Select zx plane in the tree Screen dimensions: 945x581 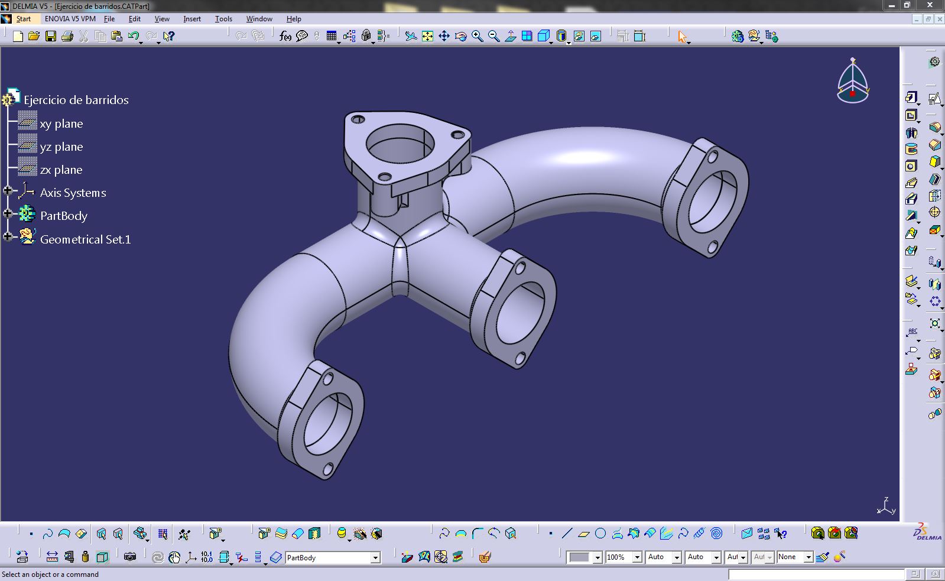click(x=61, y=170)
